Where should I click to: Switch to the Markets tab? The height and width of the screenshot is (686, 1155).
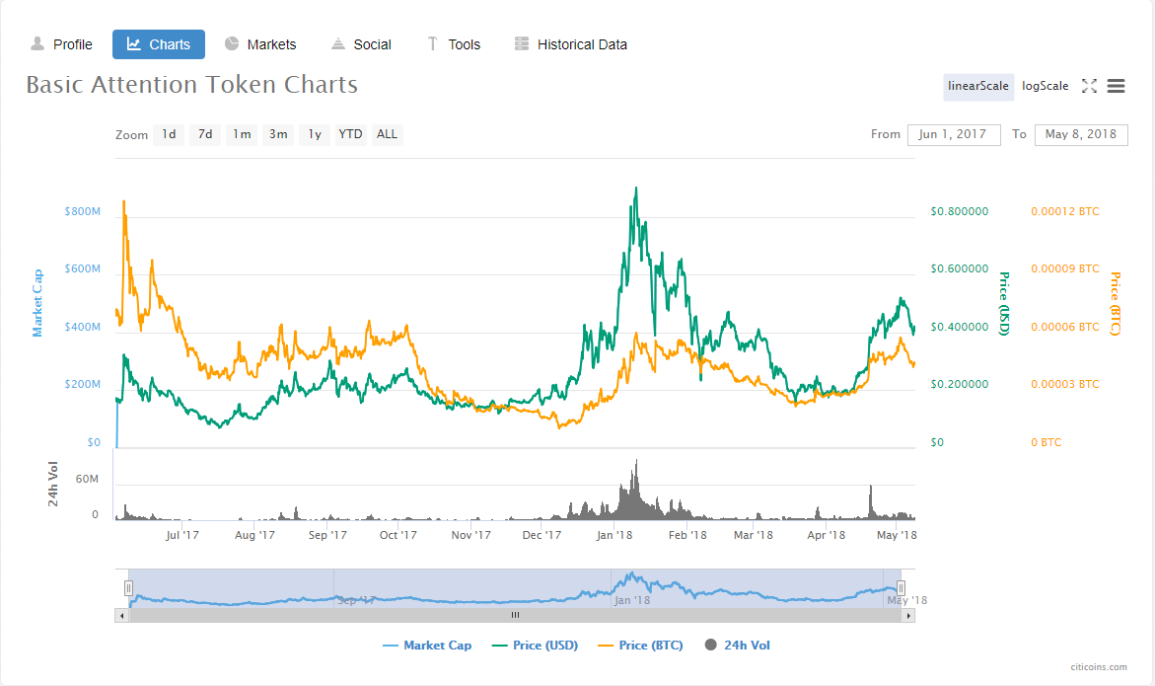260,44
